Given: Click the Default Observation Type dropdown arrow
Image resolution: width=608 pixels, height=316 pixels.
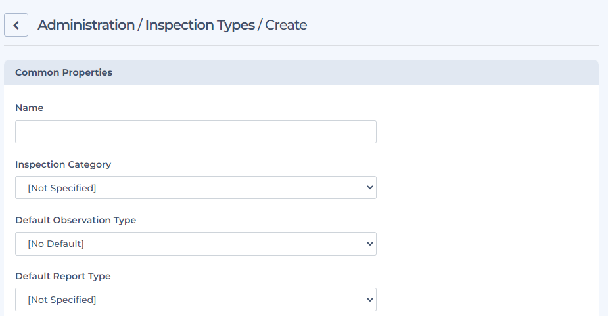Looking at the screenshot, I should tap(369, 244).
